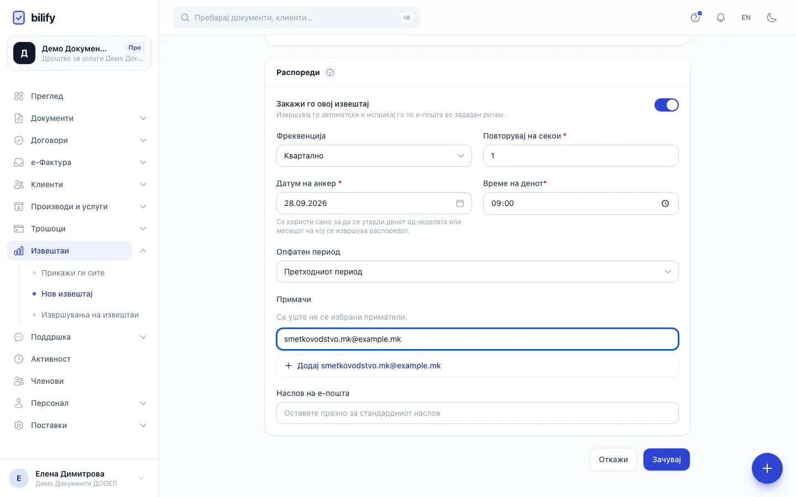Image resolution: width=796 pixels, height=497 pixels.
Task: Open calendar icon in Датум на анкер
Action: point(459,203)
